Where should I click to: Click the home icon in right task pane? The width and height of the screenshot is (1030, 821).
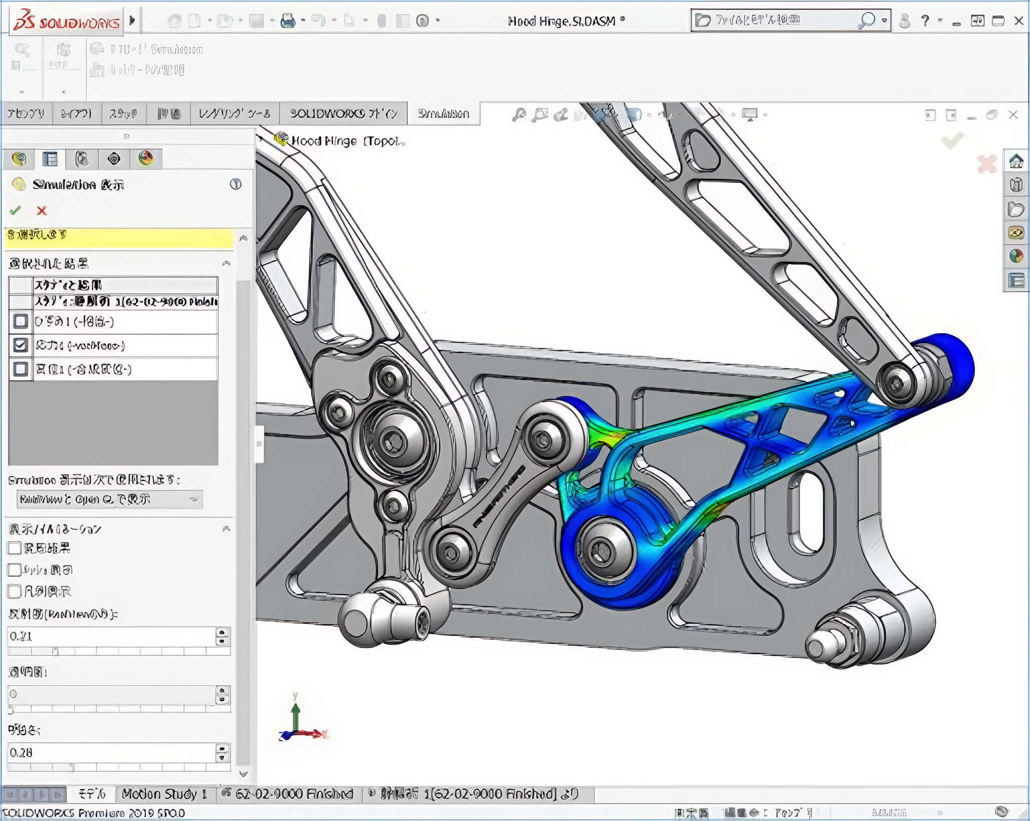(x=1016, y=161)
